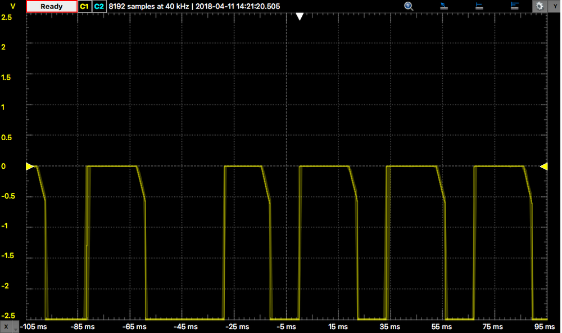Click the Ready acquisition status button
The width and height of the screenshot is (562, 333).
[x=52, y=6]
